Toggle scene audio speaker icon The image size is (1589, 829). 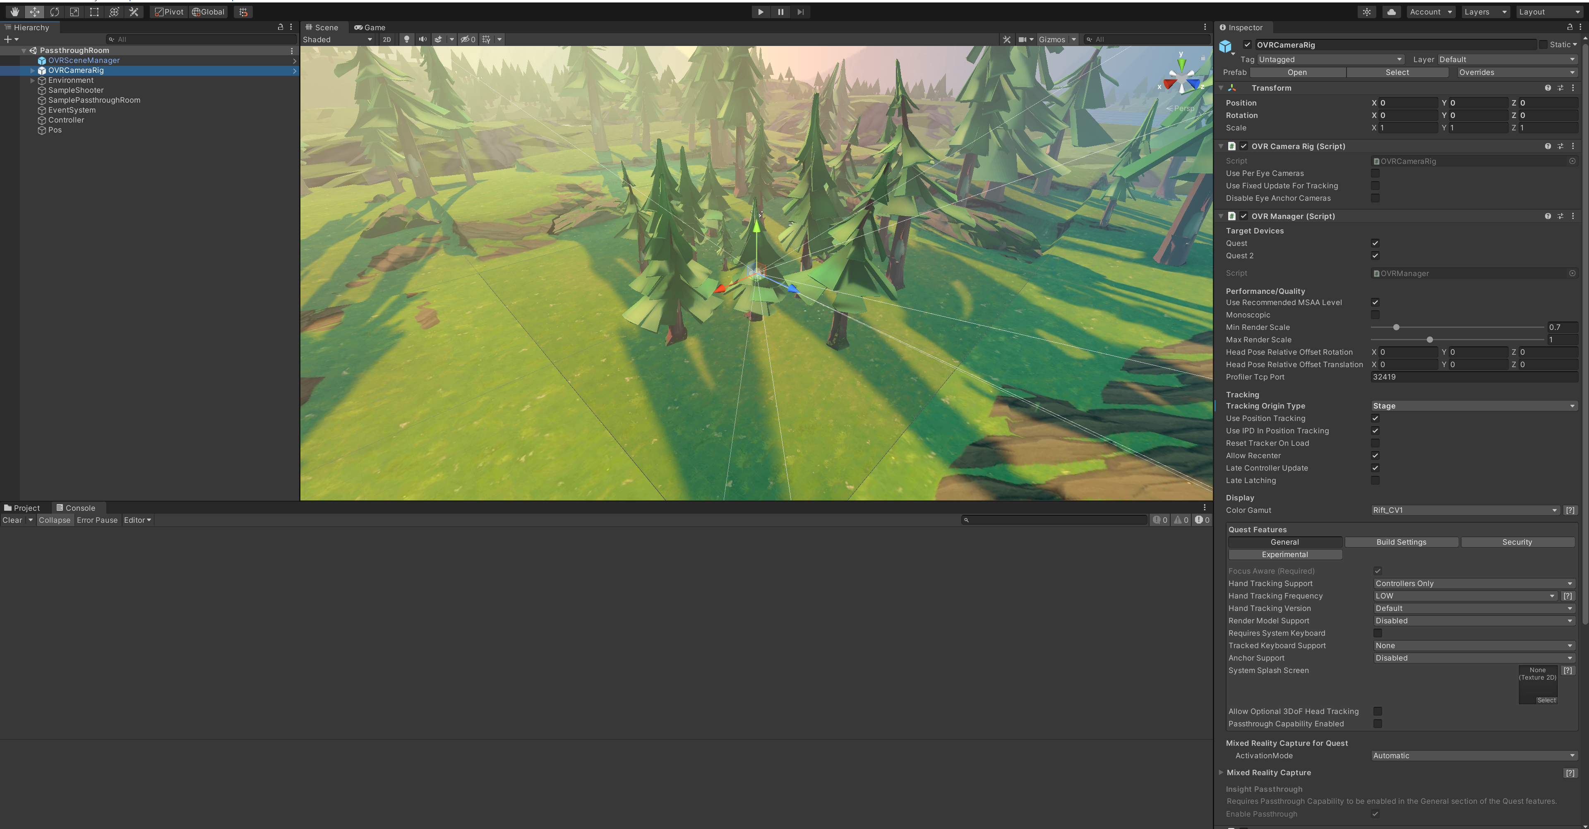(x=422, y=39)
